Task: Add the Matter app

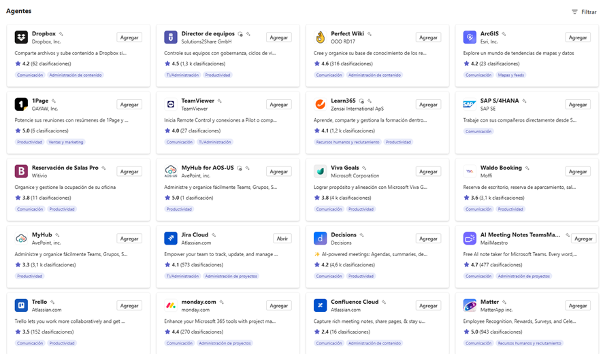Action: tap(578, 306)
